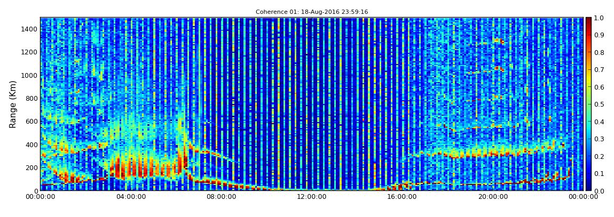This screenshot has width=614, height=217.
Task: Click the 200 range tick label
Action: (x=32, y=168)
